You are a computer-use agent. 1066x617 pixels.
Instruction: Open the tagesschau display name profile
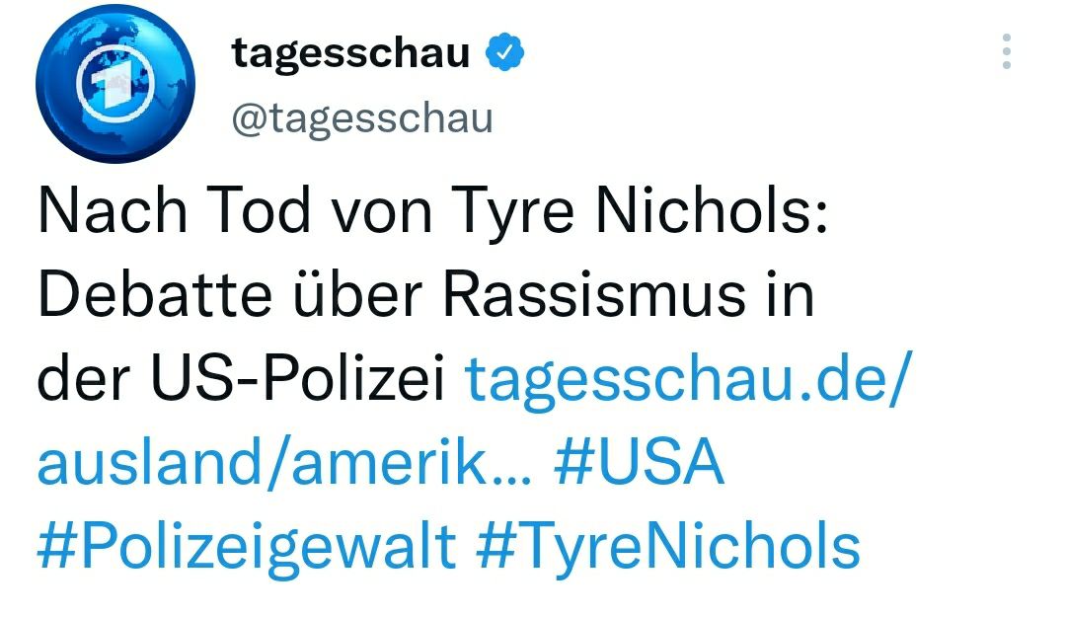pos(350,52)
